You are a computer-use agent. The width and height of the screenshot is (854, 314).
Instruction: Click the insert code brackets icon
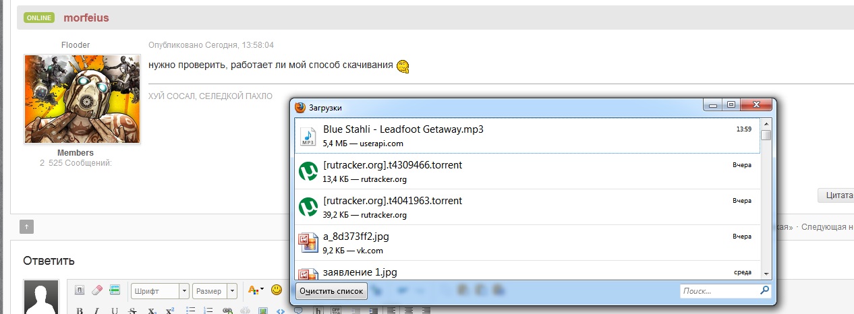click(281, 311)
